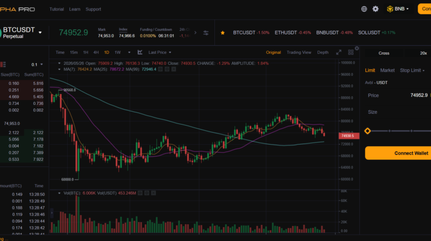The width and height of the screenshot is (431, 241).
Task: Expand the Last Price dropdown
Action: click(x=160, y=52)
